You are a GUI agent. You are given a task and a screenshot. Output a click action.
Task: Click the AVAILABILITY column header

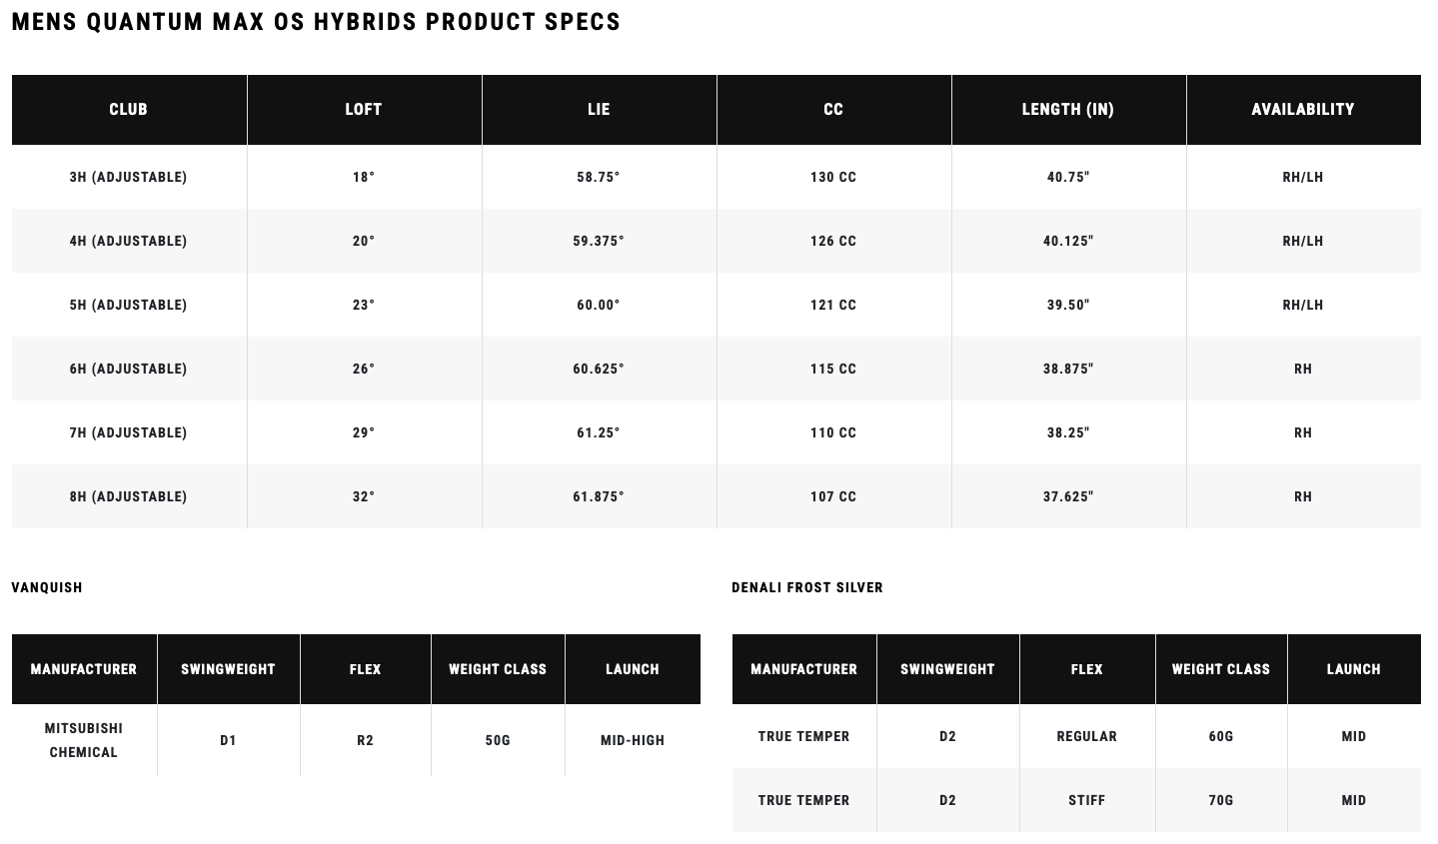pos(1303,110)
